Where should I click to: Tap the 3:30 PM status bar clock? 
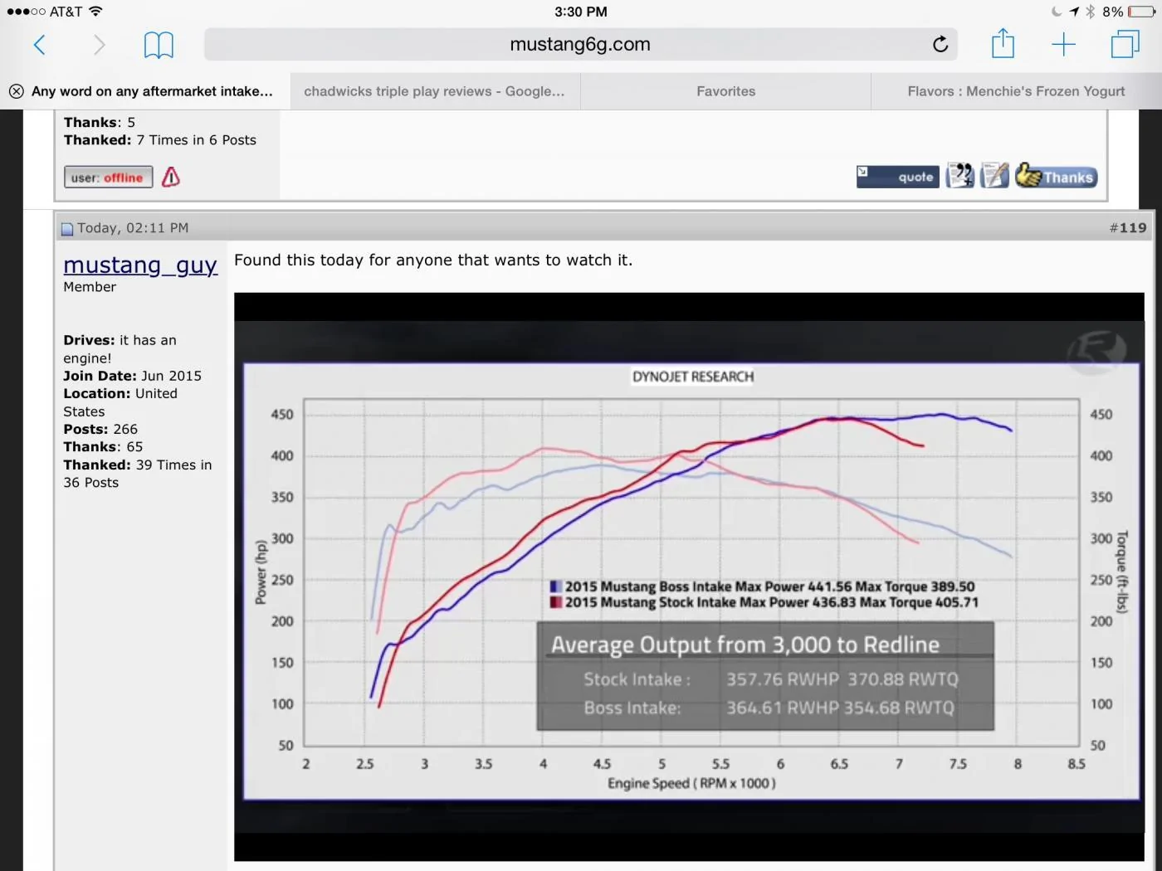(581, 12)
